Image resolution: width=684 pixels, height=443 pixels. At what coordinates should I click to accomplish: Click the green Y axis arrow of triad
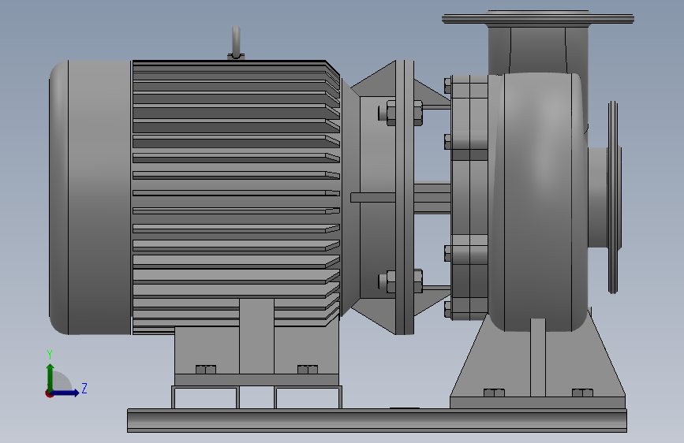[50, 377]
